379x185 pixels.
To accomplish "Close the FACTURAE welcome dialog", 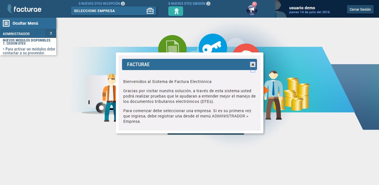I will point(253,64).
